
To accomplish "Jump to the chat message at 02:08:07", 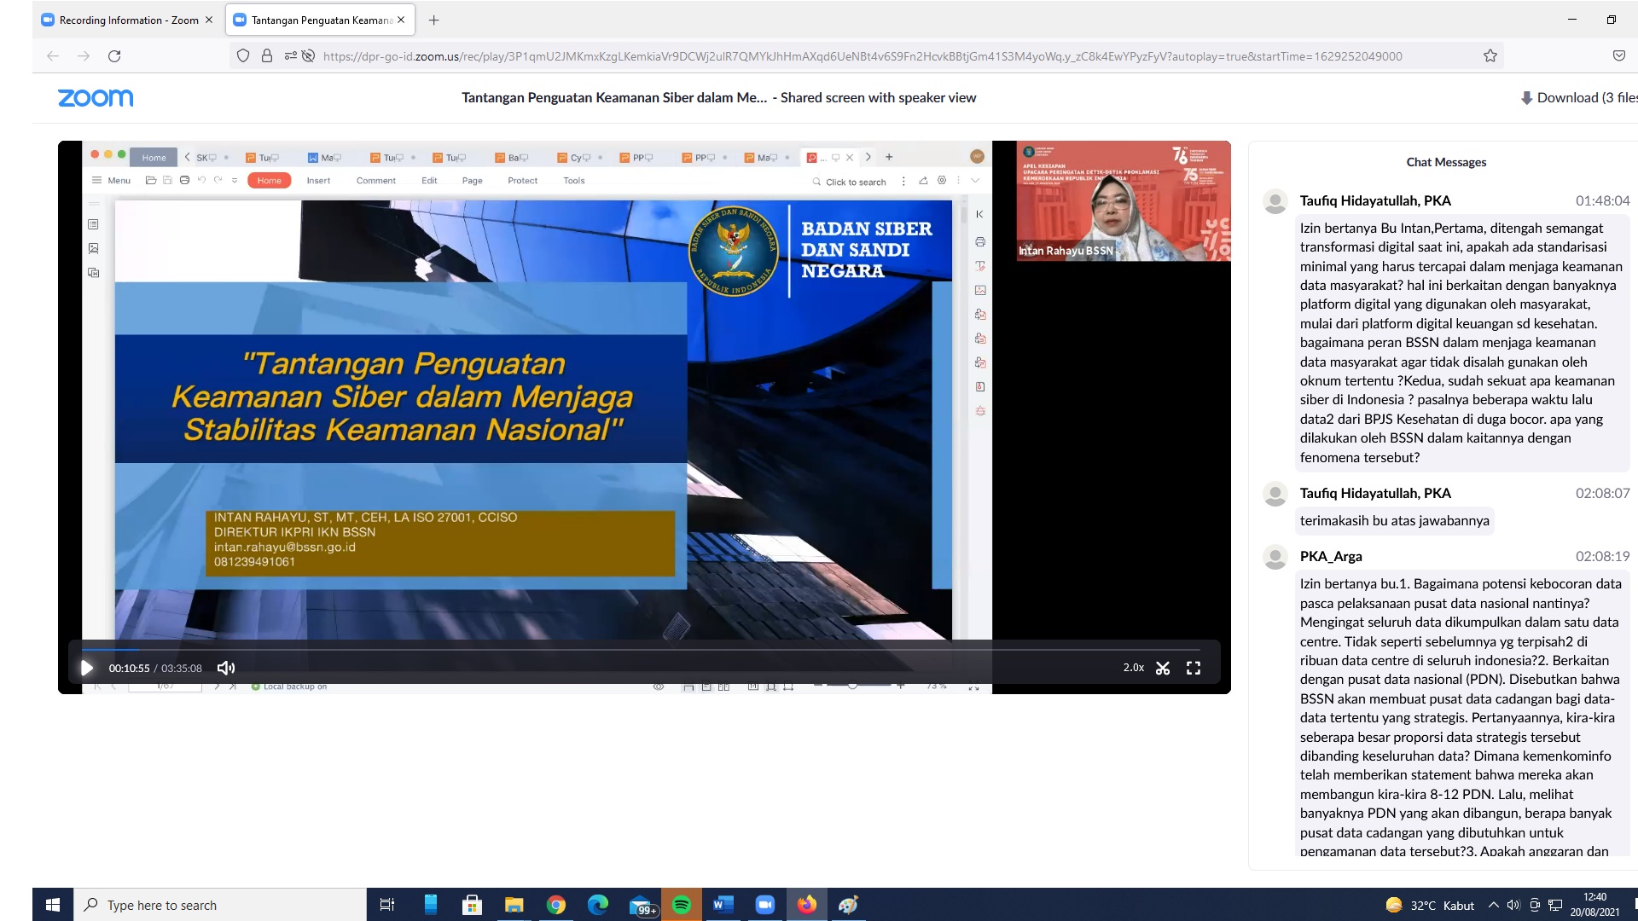I will click(x=1602, y=494).
